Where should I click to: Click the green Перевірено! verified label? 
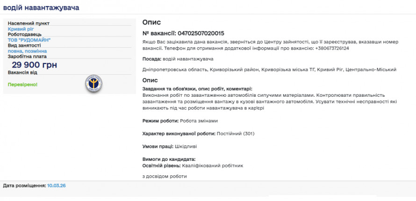point(22,85)
